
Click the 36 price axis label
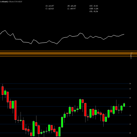click(130, 115)
